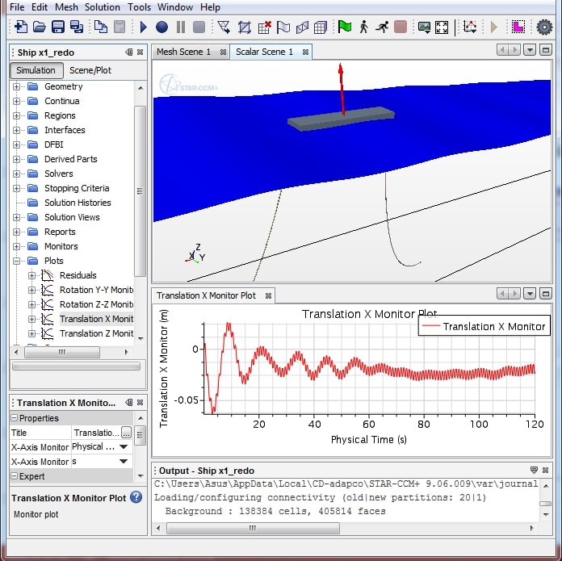Image resolution: width=562 pixels, height=561 pixels.
Task: Click the gray square stop icon beside pause
Action: pos(199,27)
